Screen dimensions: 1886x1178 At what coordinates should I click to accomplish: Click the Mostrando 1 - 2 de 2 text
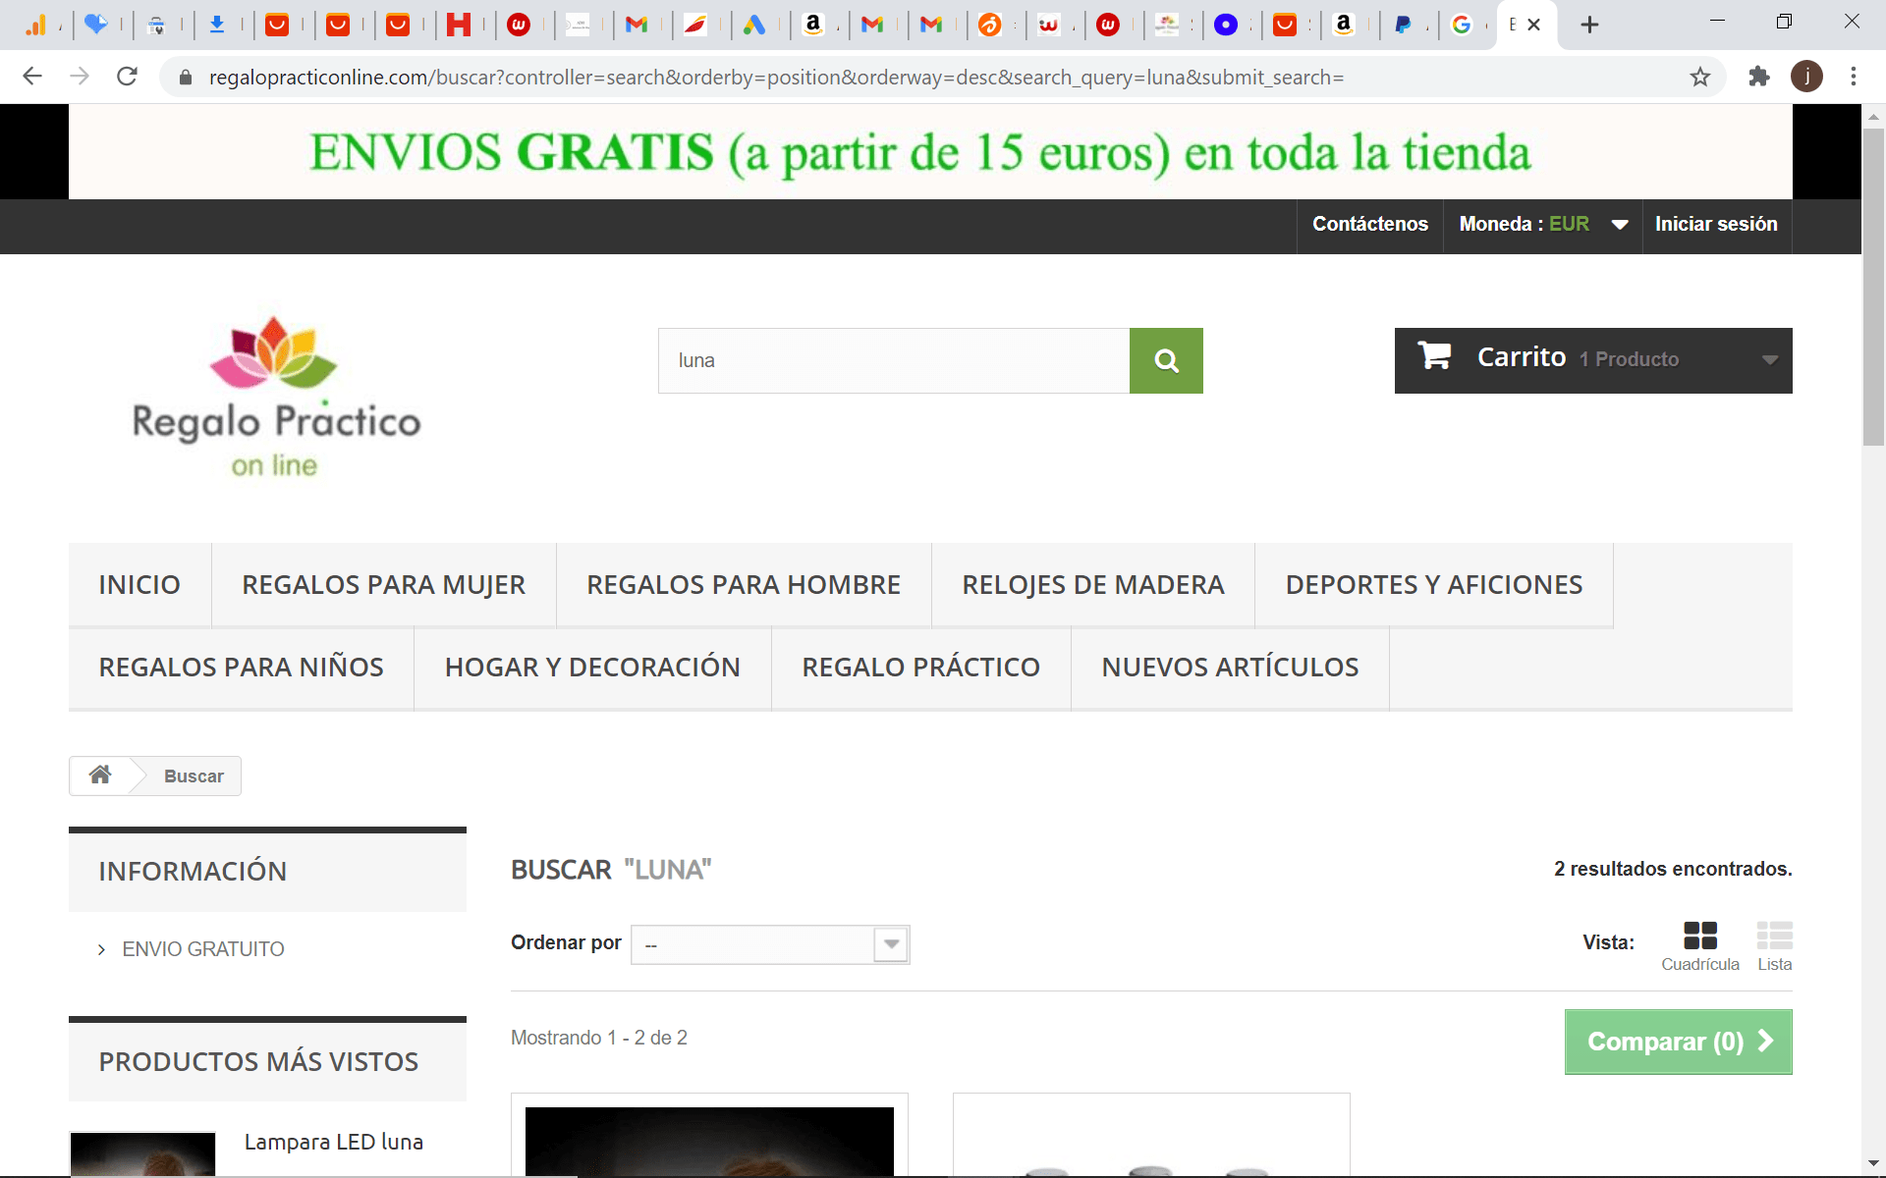pos(599,1038)
